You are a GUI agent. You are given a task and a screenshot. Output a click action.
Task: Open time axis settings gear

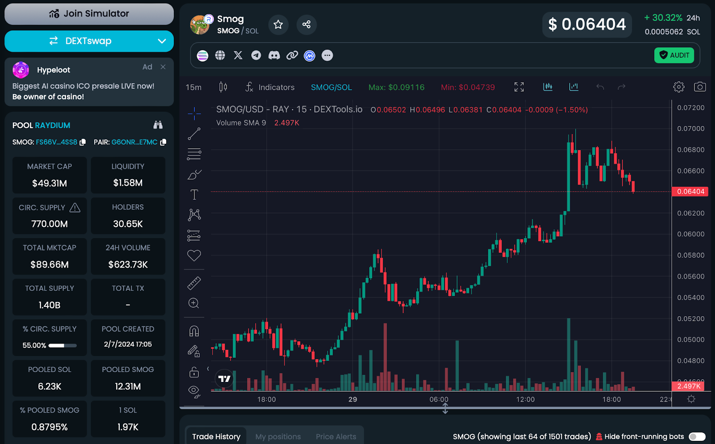pos(691,399)
